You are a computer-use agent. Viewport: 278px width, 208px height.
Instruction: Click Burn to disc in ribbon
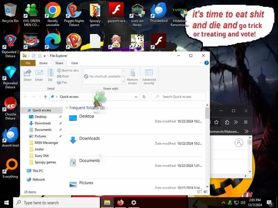[68, 70]
